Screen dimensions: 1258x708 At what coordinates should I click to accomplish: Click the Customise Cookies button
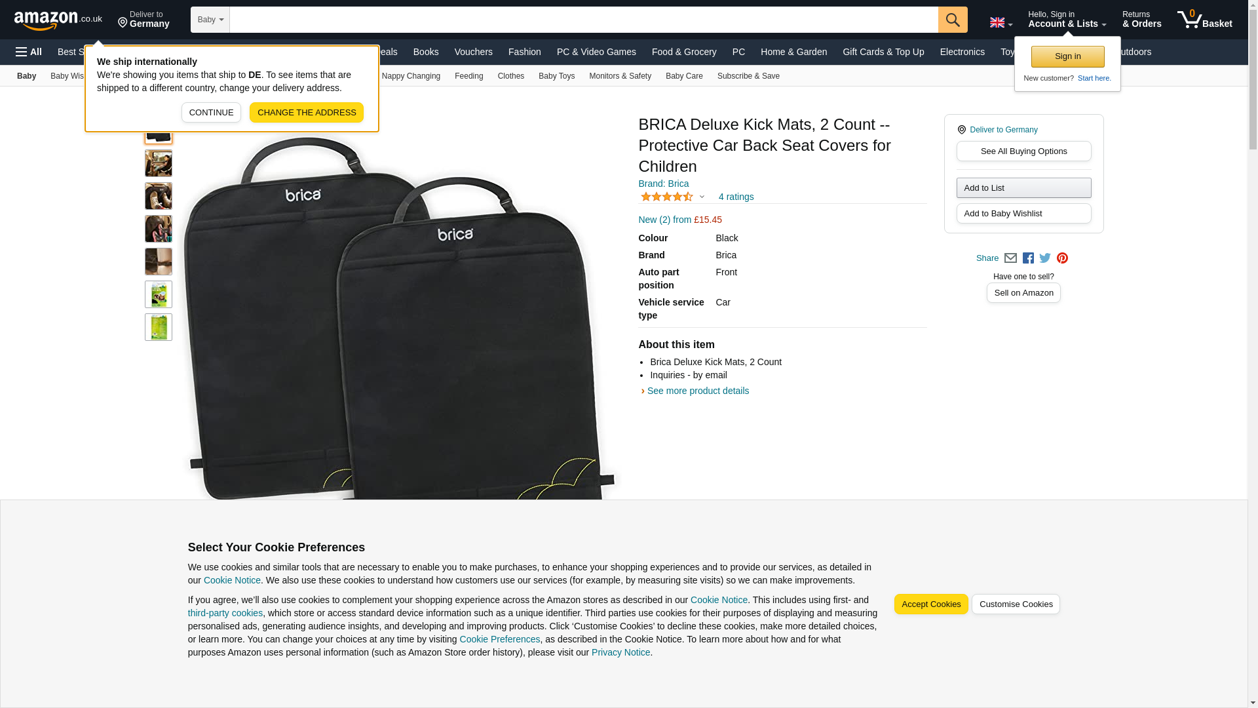tap(1016, 604)
